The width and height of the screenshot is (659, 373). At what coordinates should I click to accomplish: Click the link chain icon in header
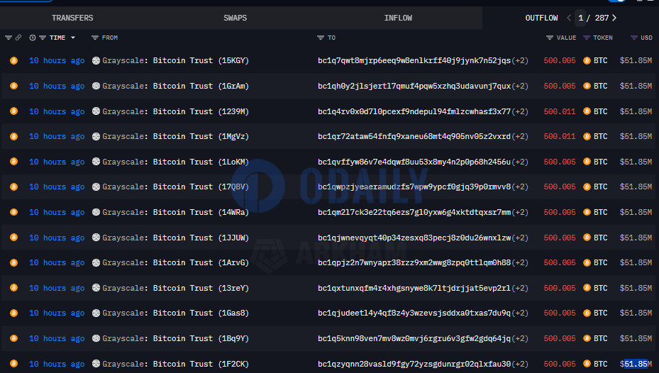[18, 38]
